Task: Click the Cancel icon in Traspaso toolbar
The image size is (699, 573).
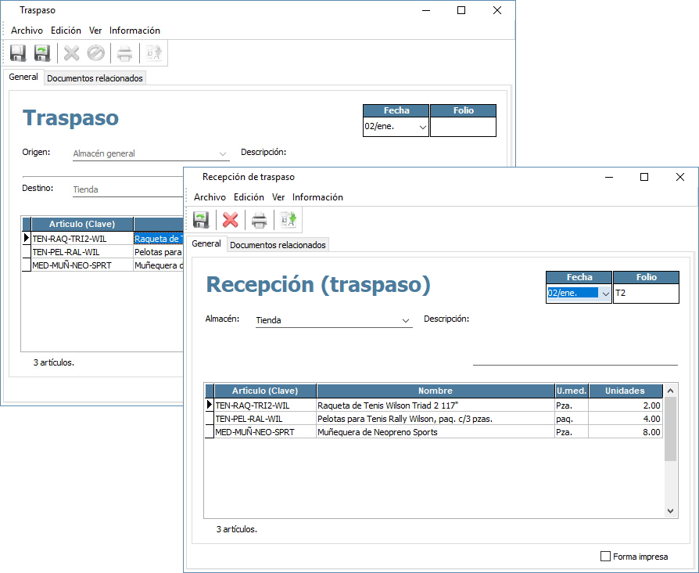Action: tap(95, 53)
